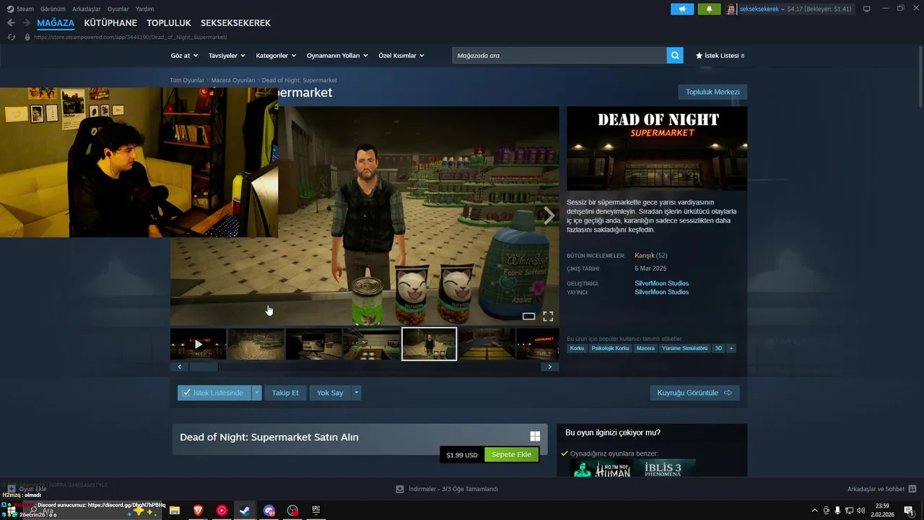Open SilverMoon Studios developer link
This screenshot has height=520, width=924.
point(661,283)
